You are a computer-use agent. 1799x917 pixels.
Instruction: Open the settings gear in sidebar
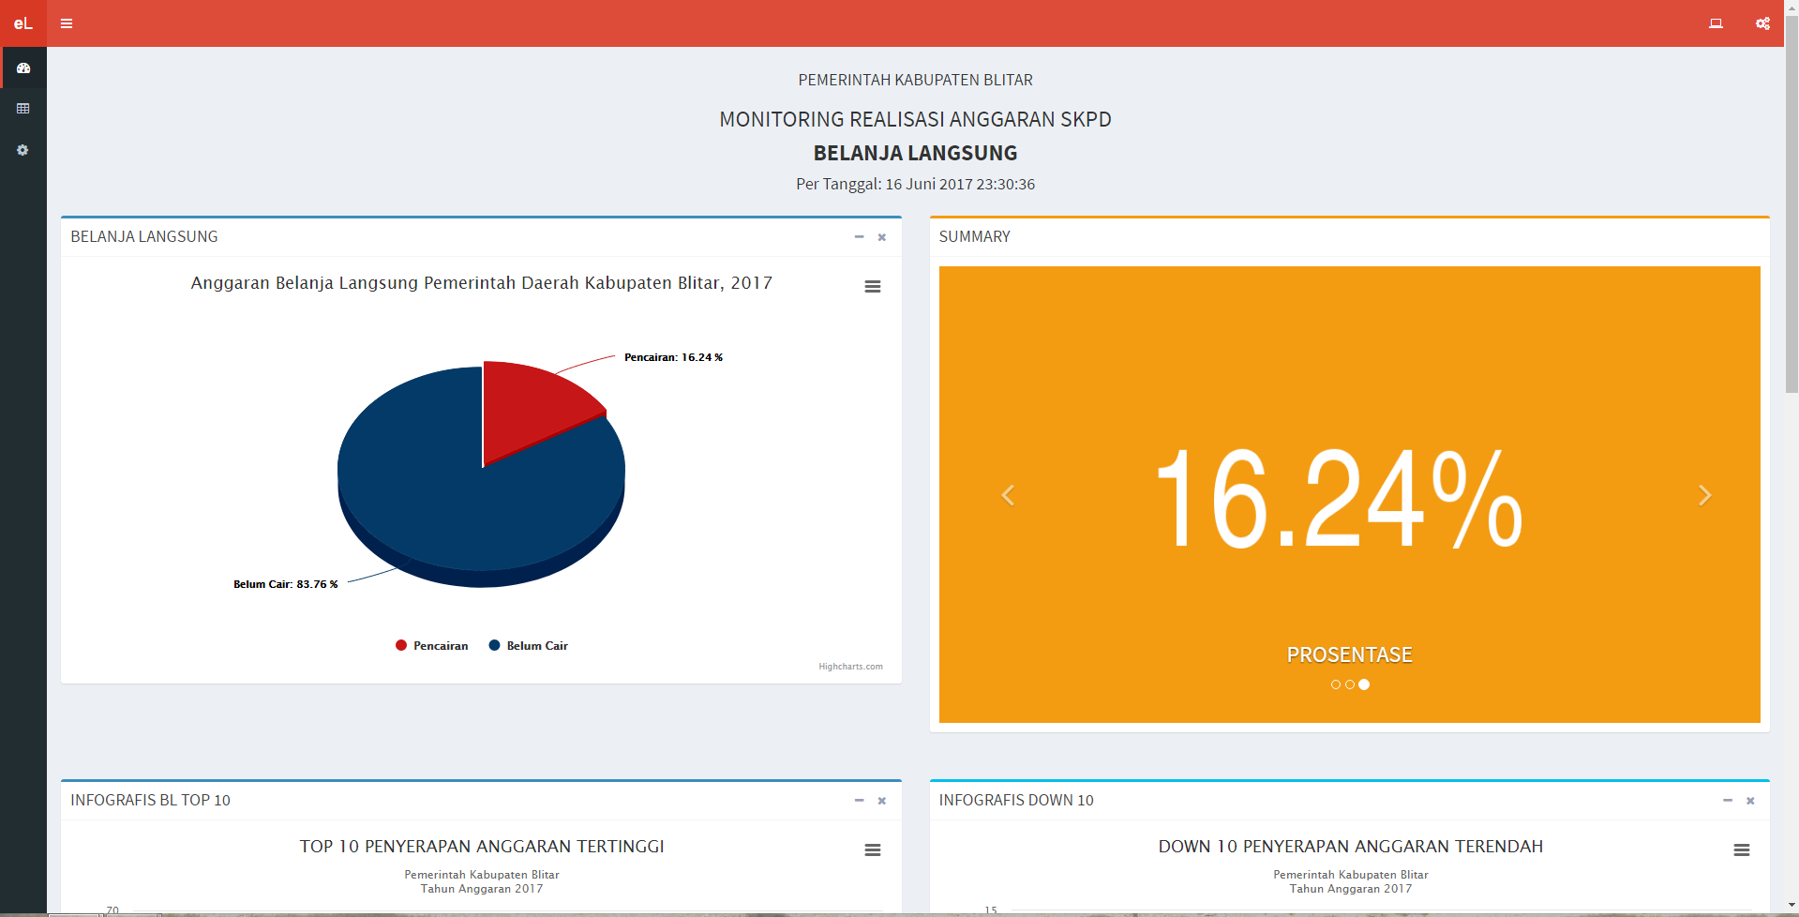23,150
